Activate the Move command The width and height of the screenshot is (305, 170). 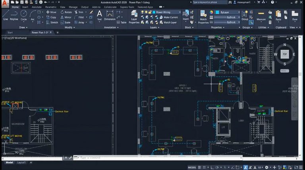(51, 12)
